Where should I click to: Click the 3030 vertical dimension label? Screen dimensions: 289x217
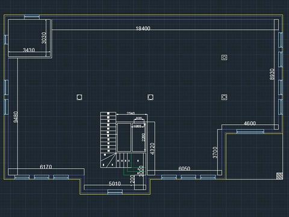(43, 38)
